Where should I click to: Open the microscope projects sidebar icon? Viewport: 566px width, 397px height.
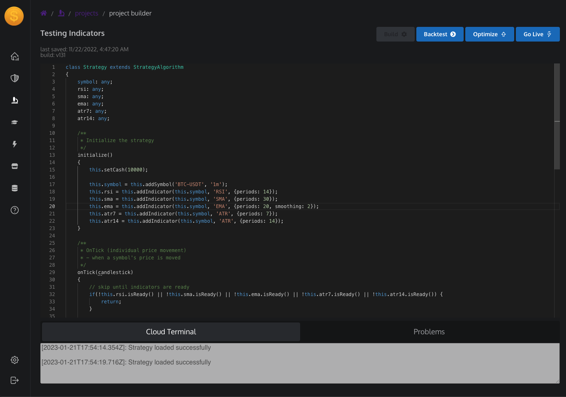pyautogui.click(x=15, y=100)
